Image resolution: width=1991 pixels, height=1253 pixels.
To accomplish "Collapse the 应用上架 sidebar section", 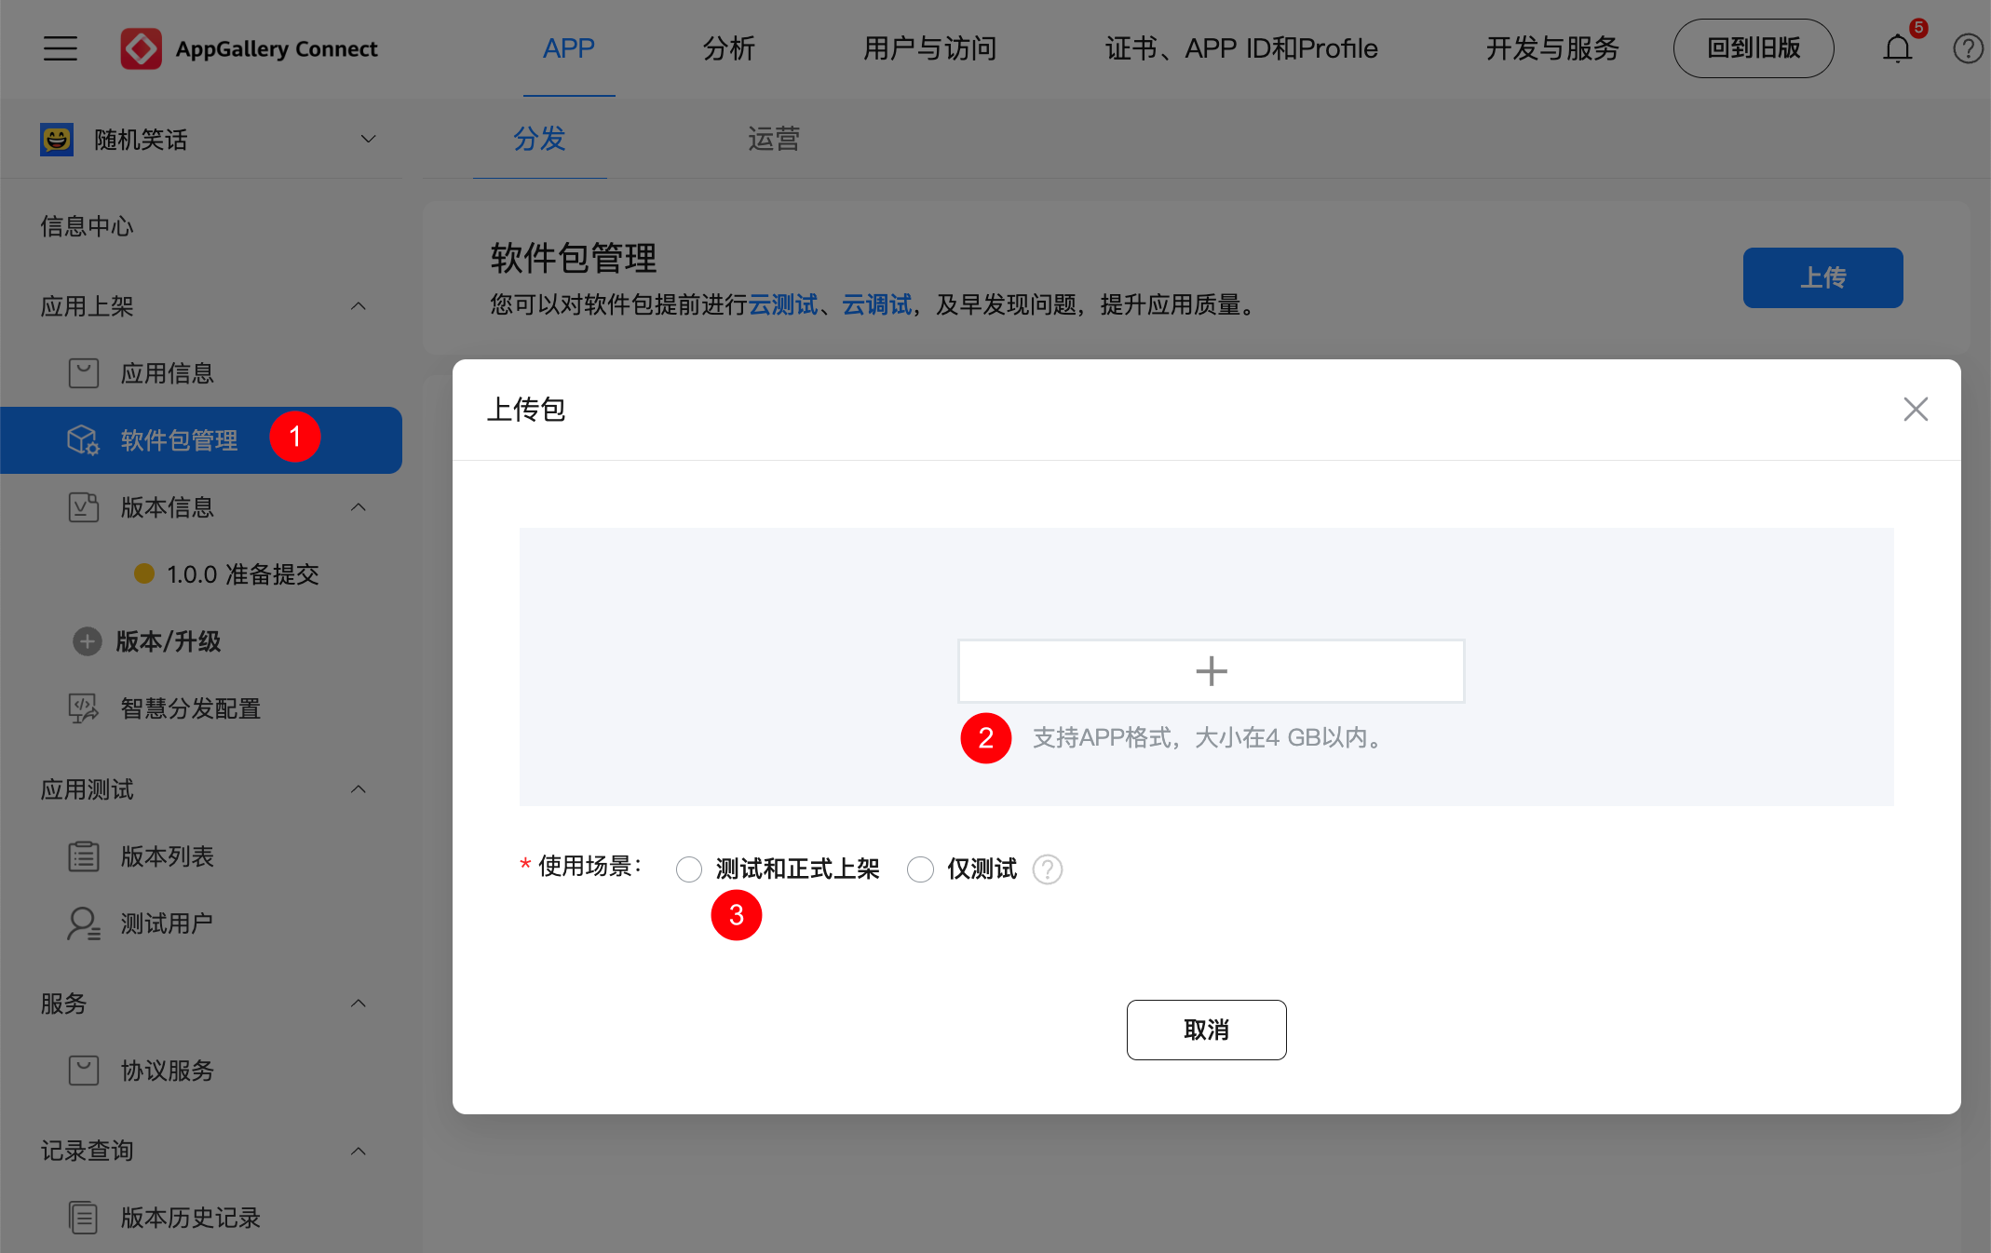I will coord(359,305).
